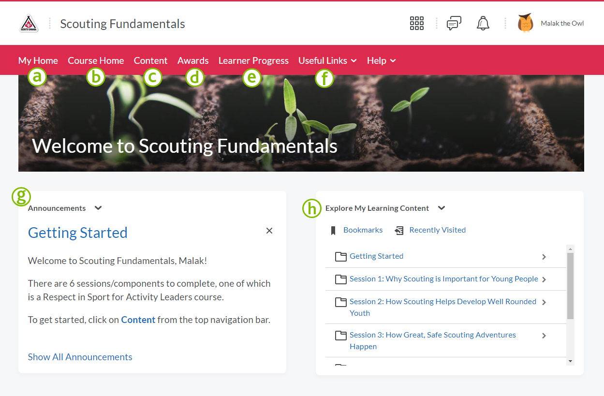
Task: Open the Getting Started announcement heading
Action: click(x=78, y=233)
